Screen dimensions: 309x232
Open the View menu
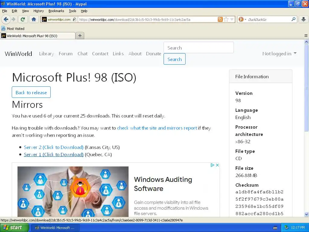click(25, 11)
